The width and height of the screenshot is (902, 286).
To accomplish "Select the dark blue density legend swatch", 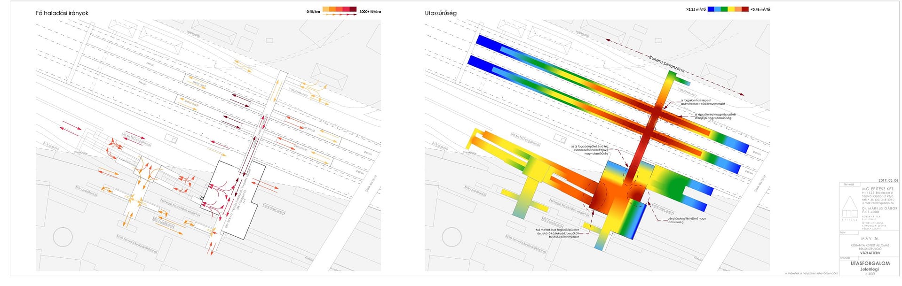I will point(711,9).
